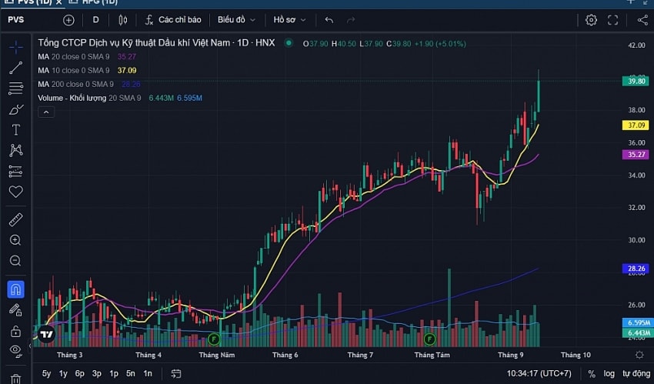The image size is (654, 384).
Task: Select MA 200 close indicator legend
Action: pyautogui.click(x=88, y=84)
